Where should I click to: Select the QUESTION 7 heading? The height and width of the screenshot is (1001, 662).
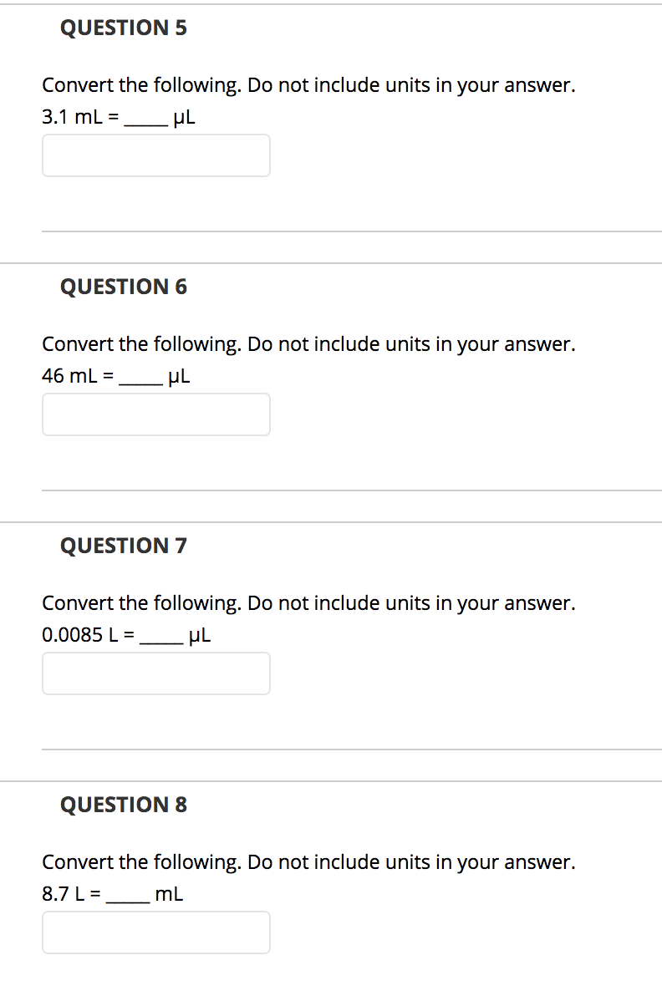tap(124, 546)
